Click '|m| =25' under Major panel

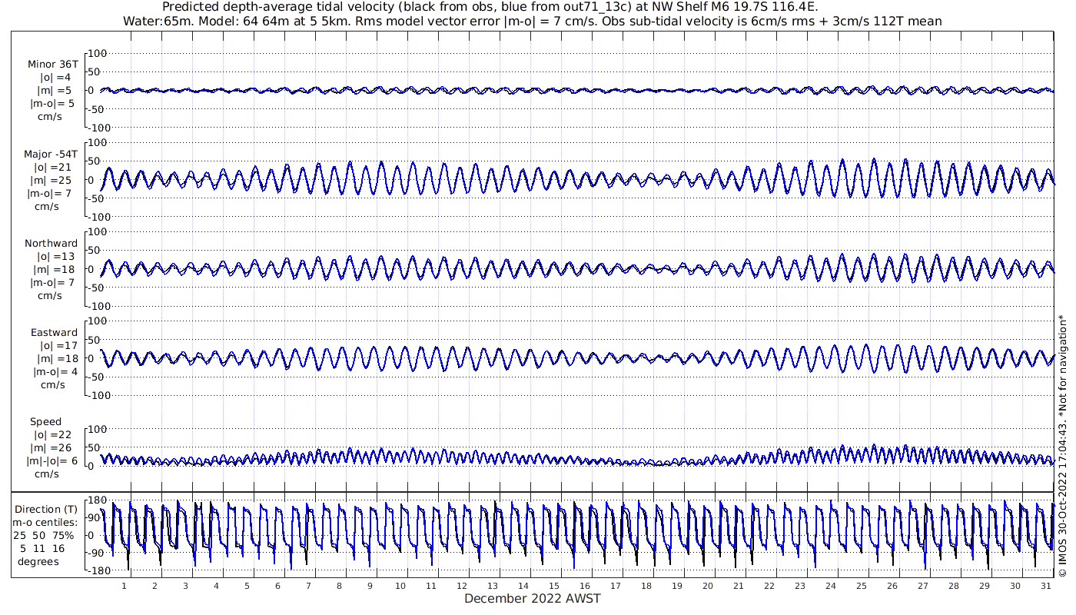(54, 181)
